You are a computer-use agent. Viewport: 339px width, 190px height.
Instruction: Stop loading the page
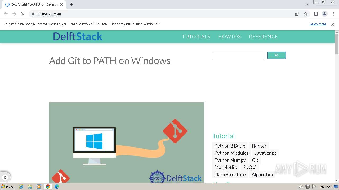coord(23,14)
